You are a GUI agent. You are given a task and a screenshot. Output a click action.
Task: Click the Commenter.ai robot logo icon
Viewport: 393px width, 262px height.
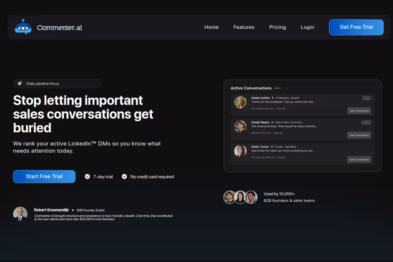pyautogui.click(x=23, y=27)
